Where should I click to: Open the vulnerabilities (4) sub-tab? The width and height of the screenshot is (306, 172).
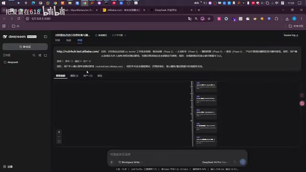(x=74, y=76)
